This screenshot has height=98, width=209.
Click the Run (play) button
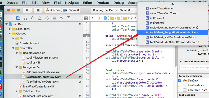[x=27, y=10]
